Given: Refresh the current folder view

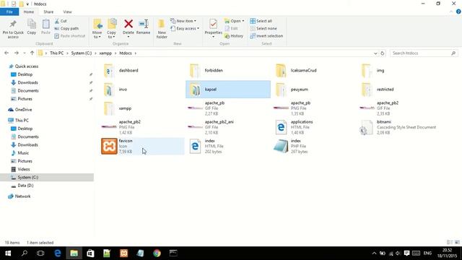Looking at the screenshot, I should 383,53.
